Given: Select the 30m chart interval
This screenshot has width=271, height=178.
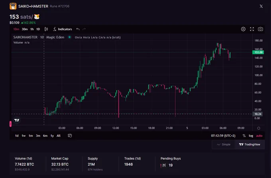Looking at the screenshot, I should 25,29.
